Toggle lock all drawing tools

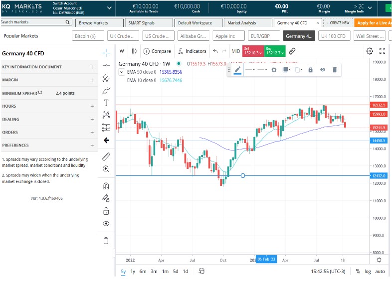[x=106, y=211]
